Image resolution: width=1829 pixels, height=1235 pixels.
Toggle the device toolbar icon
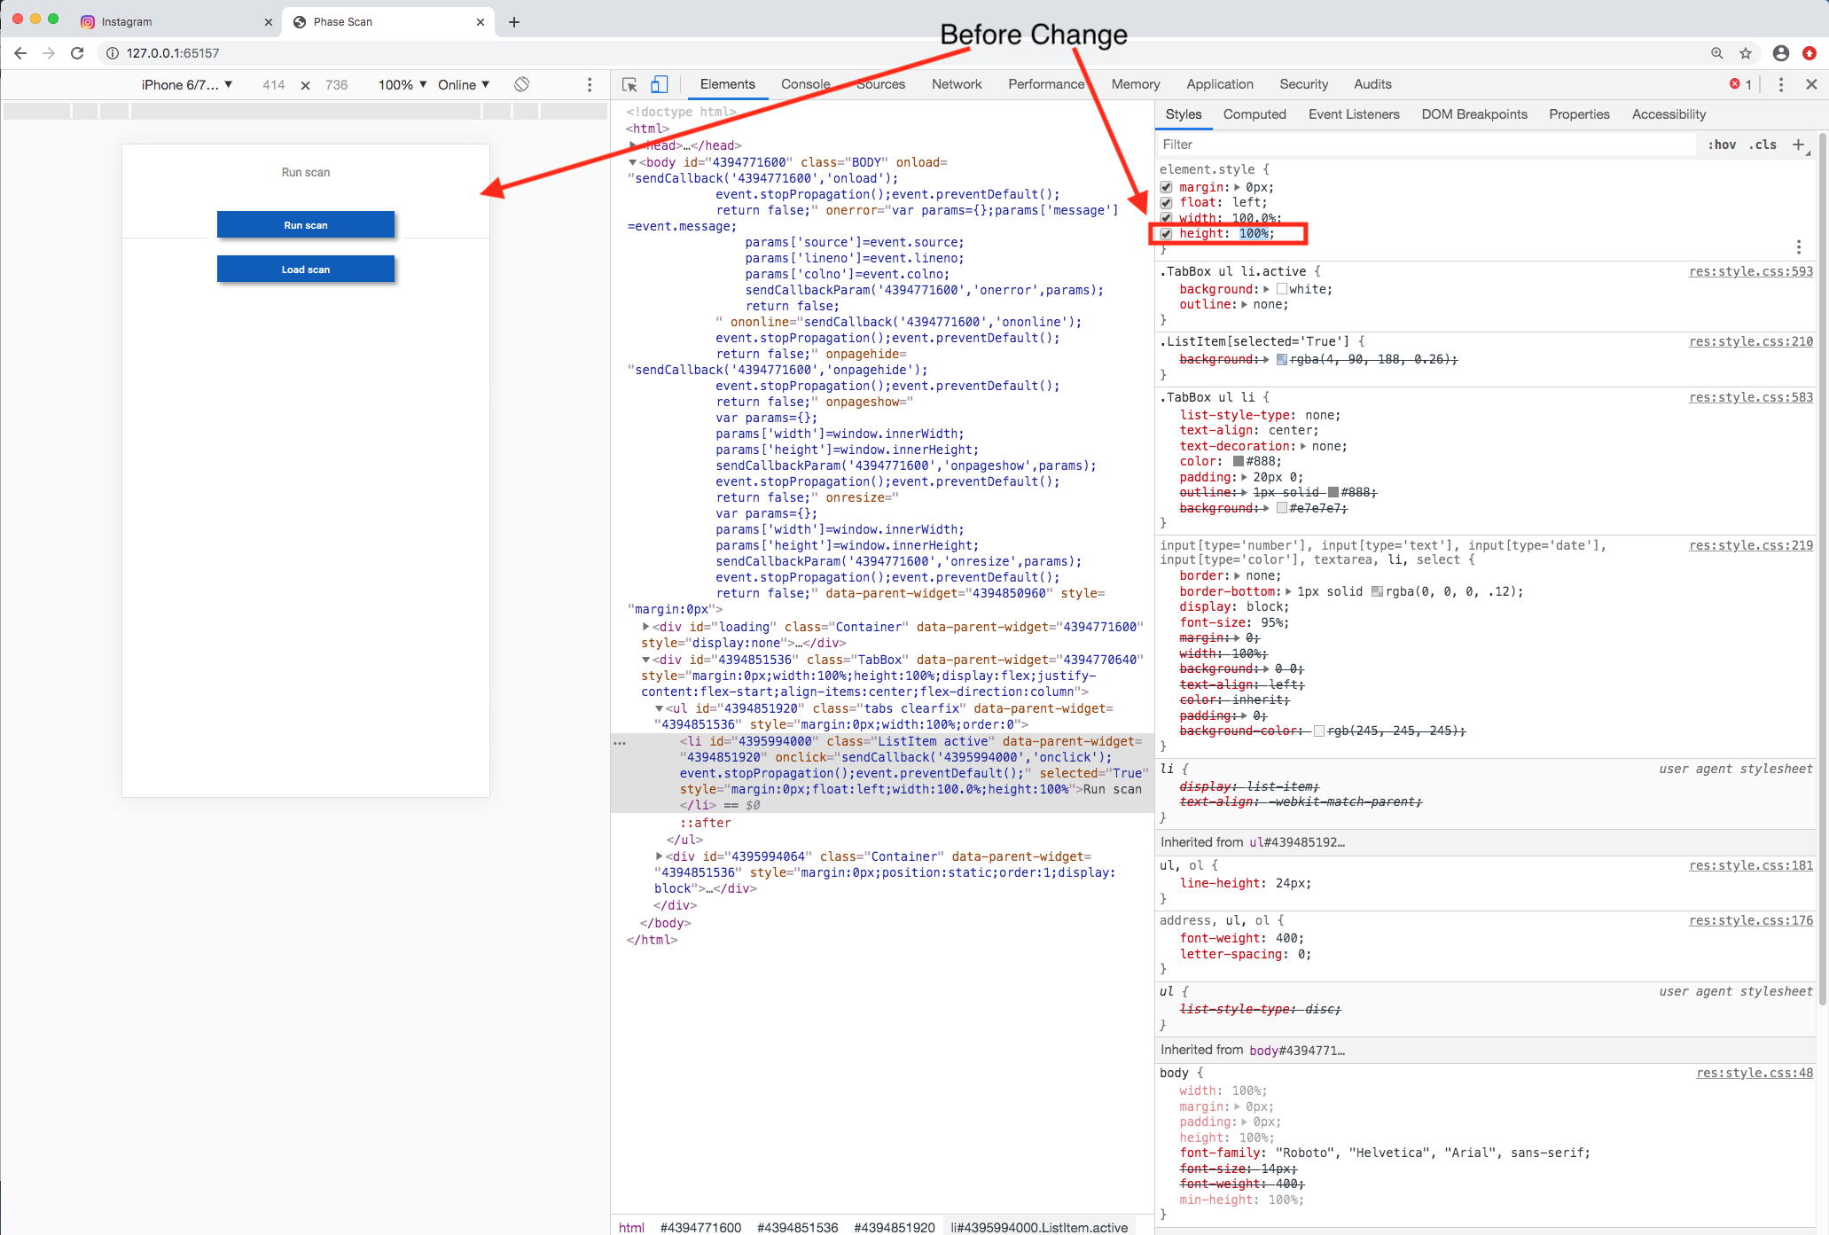[x=658, y=84]
